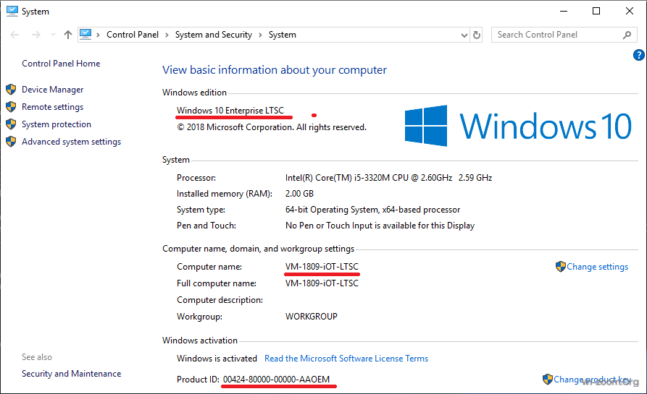Open help with the question mark icon
Image resolution: width=647 pixels, height=394 pixels.
pyautogui.click(x=639, y=55)
